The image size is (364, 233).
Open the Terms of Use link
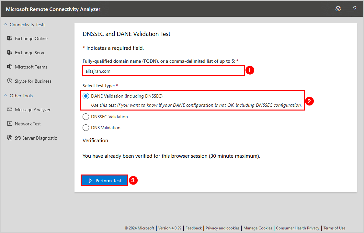click(x=334, y=228)
